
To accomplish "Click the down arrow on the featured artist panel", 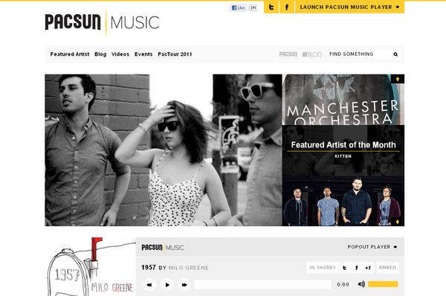I will [x=398, y=222].
